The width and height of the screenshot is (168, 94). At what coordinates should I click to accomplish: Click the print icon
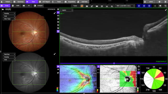click(x=160, y=6)
